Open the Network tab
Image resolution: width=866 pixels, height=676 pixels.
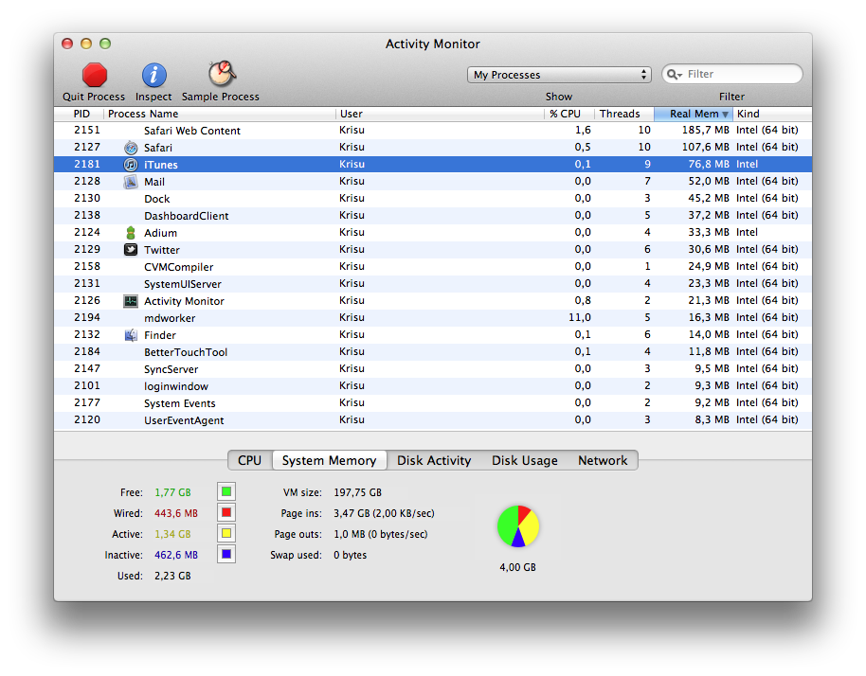click(603, 460)
